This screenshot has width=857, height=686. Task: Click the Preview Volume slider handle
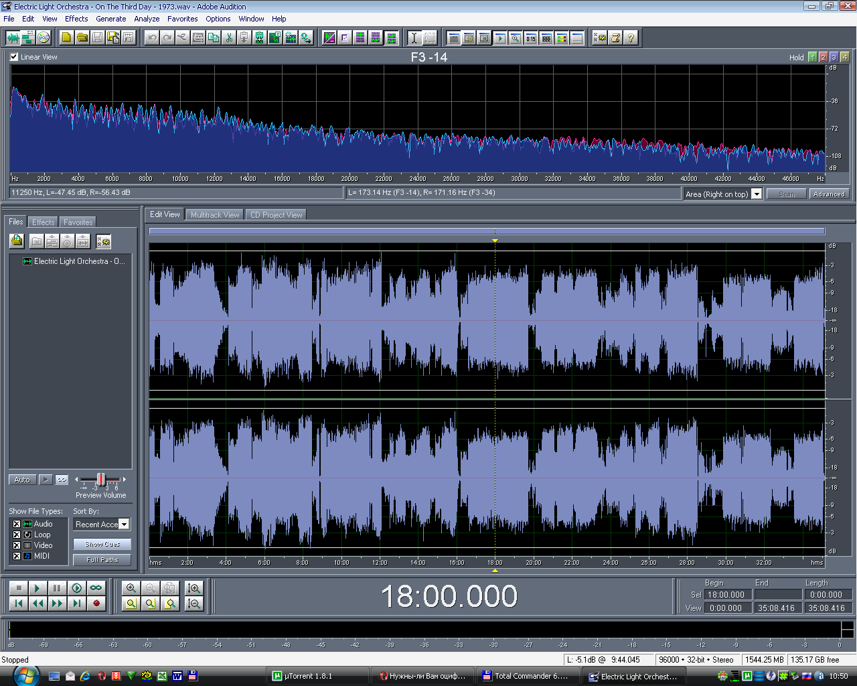[101, 479]
